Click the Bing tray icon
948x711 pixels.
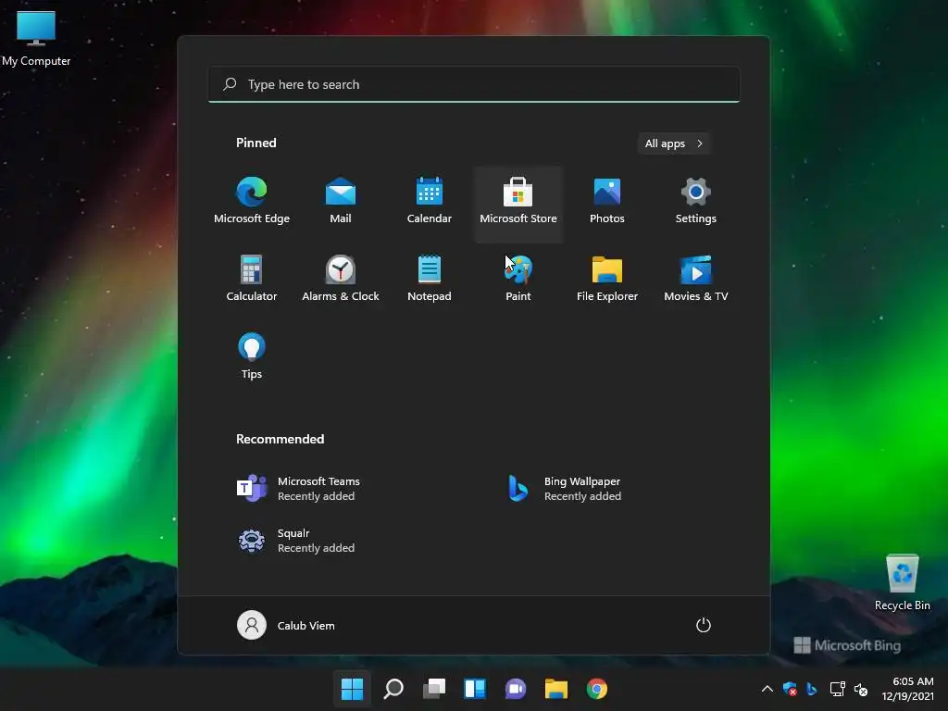click(812, 689)
